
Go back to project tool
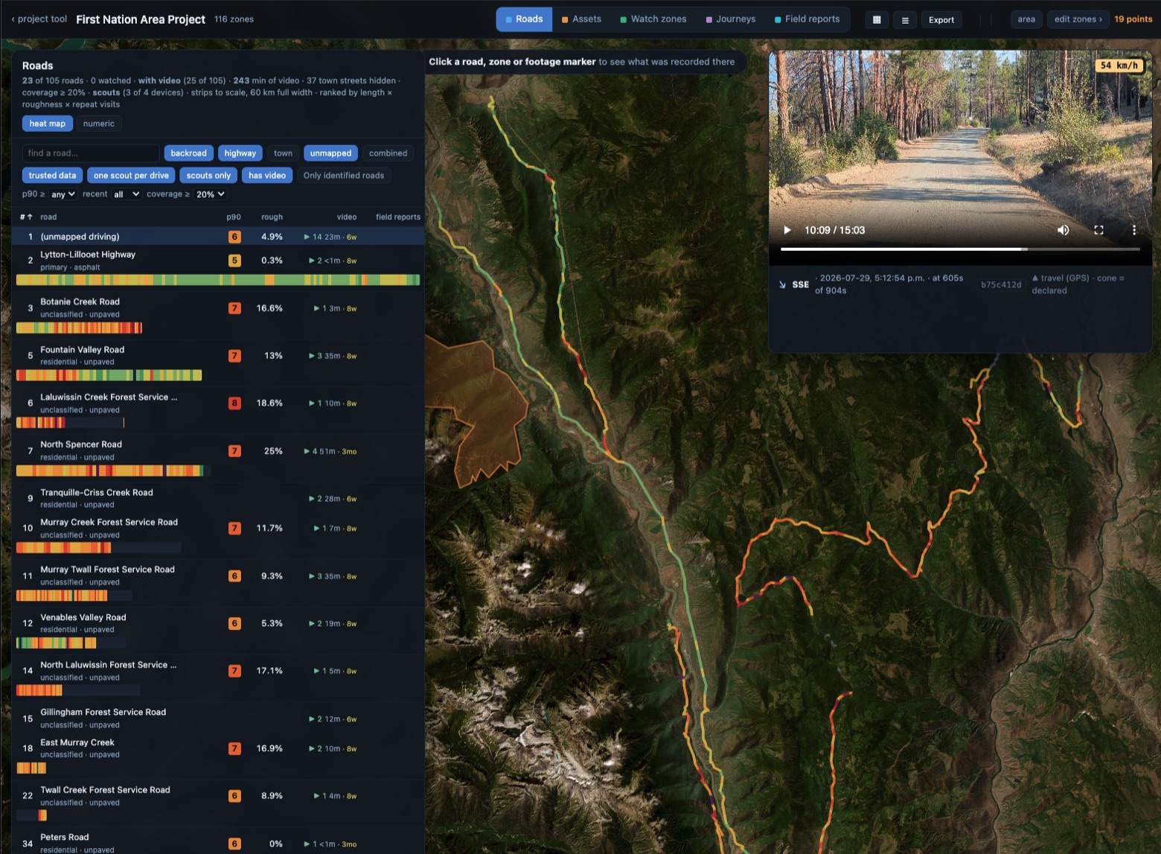39,19
